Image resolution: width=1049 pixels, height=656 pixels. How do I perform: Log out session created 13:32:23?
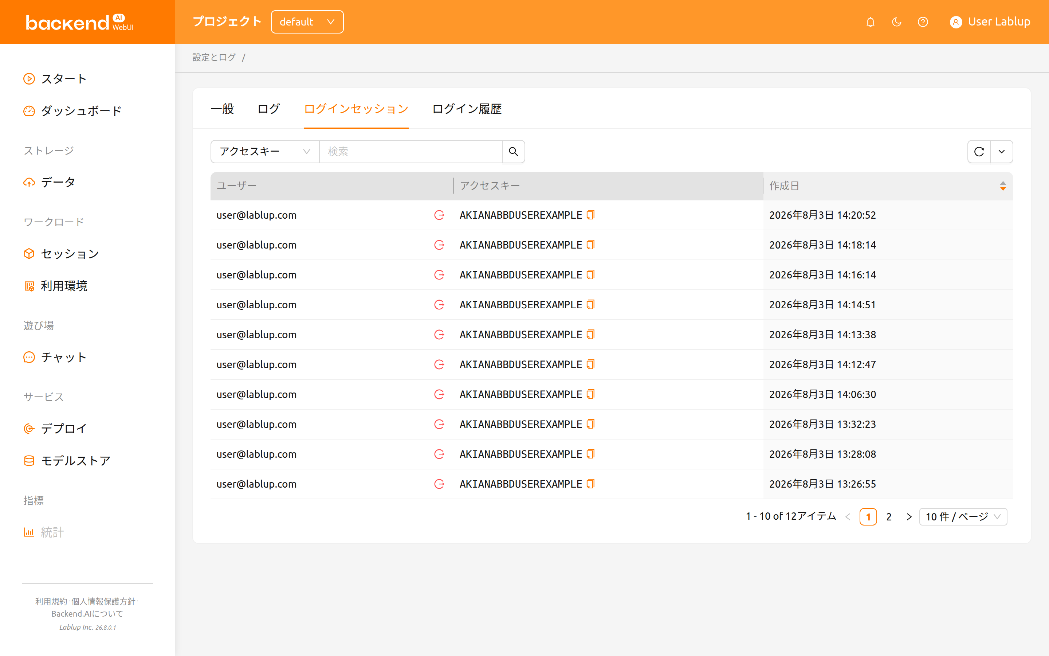pyautogui.click(x=439, y=424)
